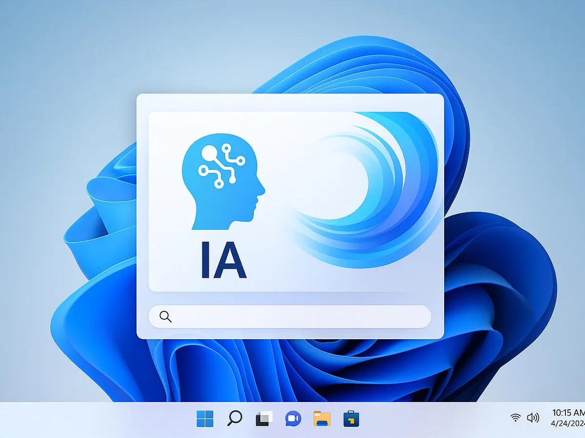Launch the Chat video camera app
This screenshot has width=585, height=438.
click(x=293, y=419)
